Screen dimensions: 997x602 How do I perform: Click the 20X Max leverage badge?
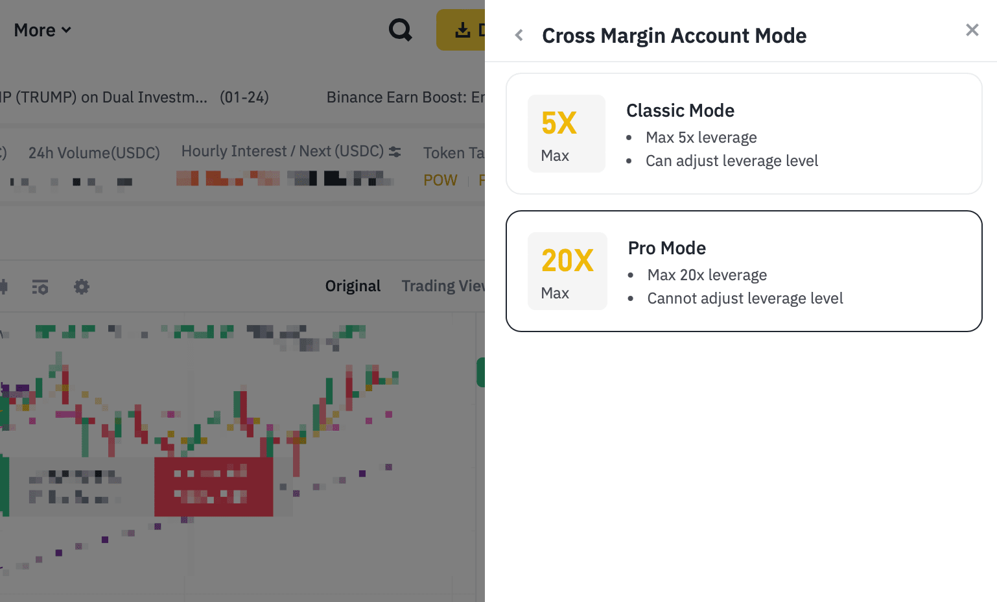pyautogui.click(x=567, y=271)
